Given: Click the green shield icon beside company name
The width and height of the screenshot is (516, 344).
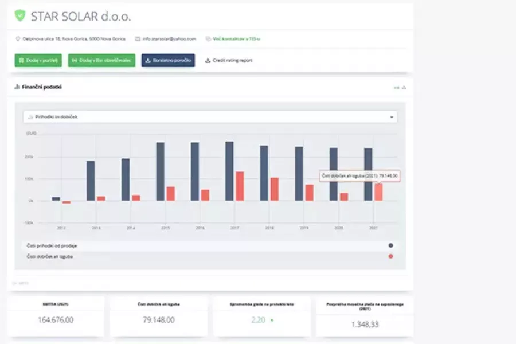Looking at the screenshot, I should click(20, 16).
